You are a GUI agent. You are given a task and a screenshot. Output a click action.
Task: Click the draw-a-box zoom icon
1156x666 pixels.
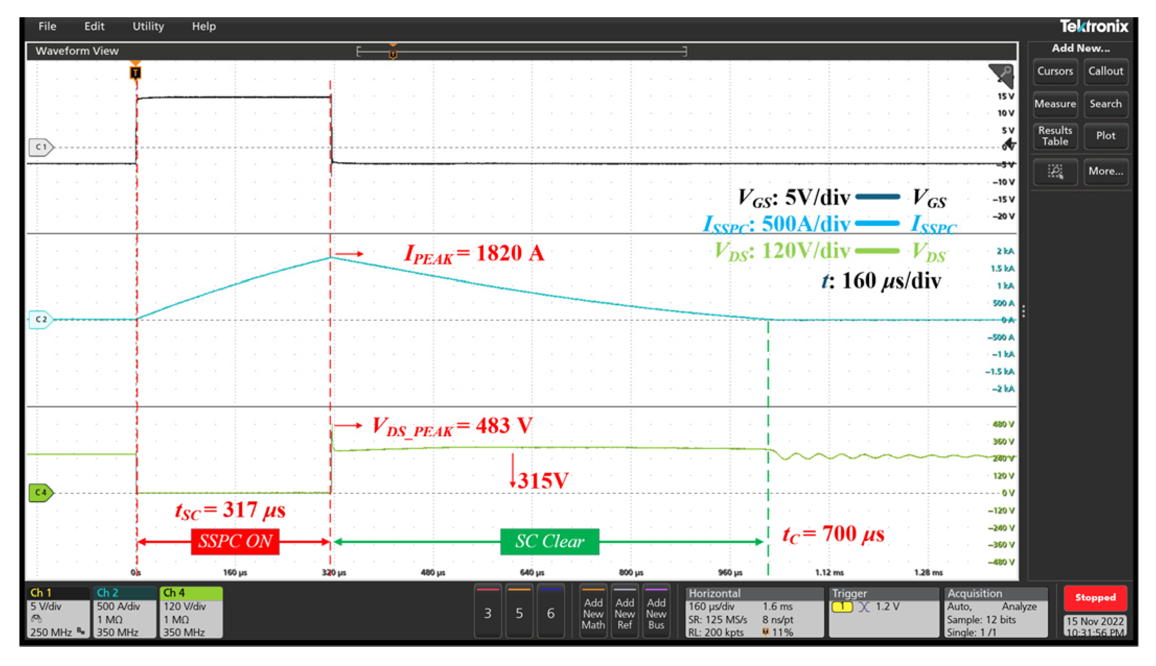tap(1055, 171)
